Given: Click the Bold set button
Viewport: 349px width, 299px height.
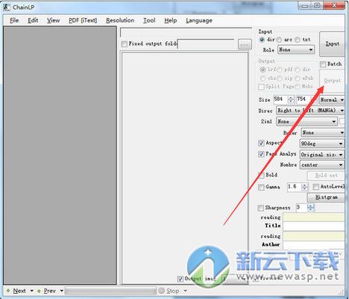Looking at the screenshot, I should [326, 176].
